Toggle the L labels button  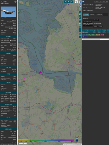[80, 12]
